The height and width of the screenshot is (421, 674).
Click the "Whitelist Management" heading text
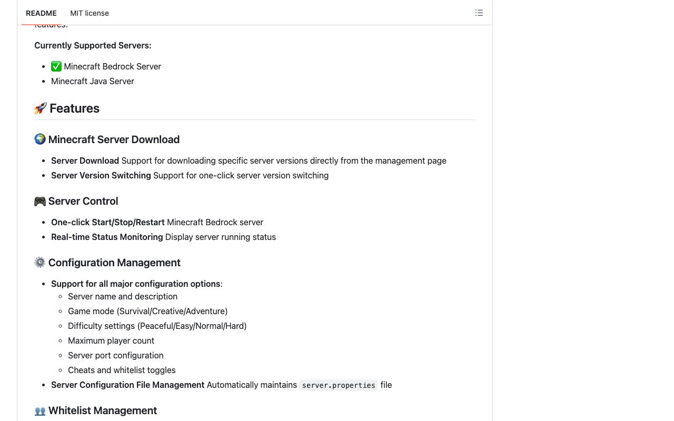103,410
